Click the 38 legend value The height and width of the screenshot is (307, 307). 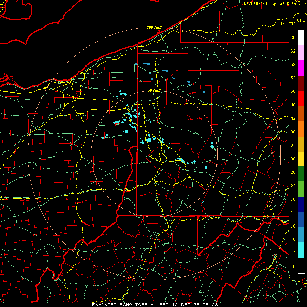pos(293,132)
